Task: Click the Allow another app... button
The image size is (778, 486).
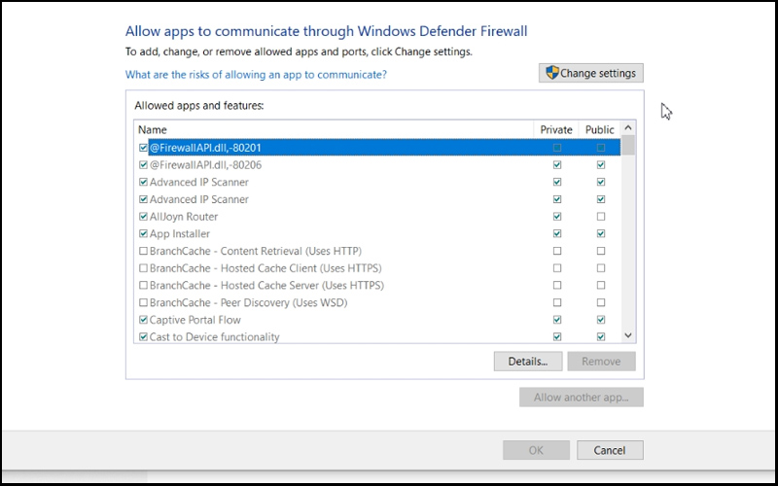Action: tap(582, 398)
